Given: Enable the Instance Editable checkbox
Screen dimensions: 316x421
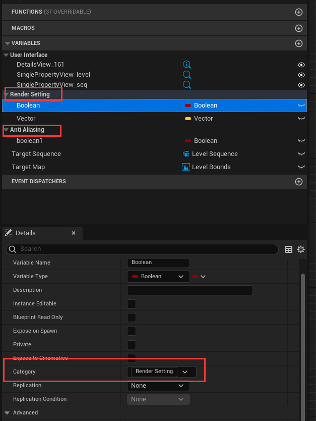Looking at the screenshot, I should pos(132,304).
